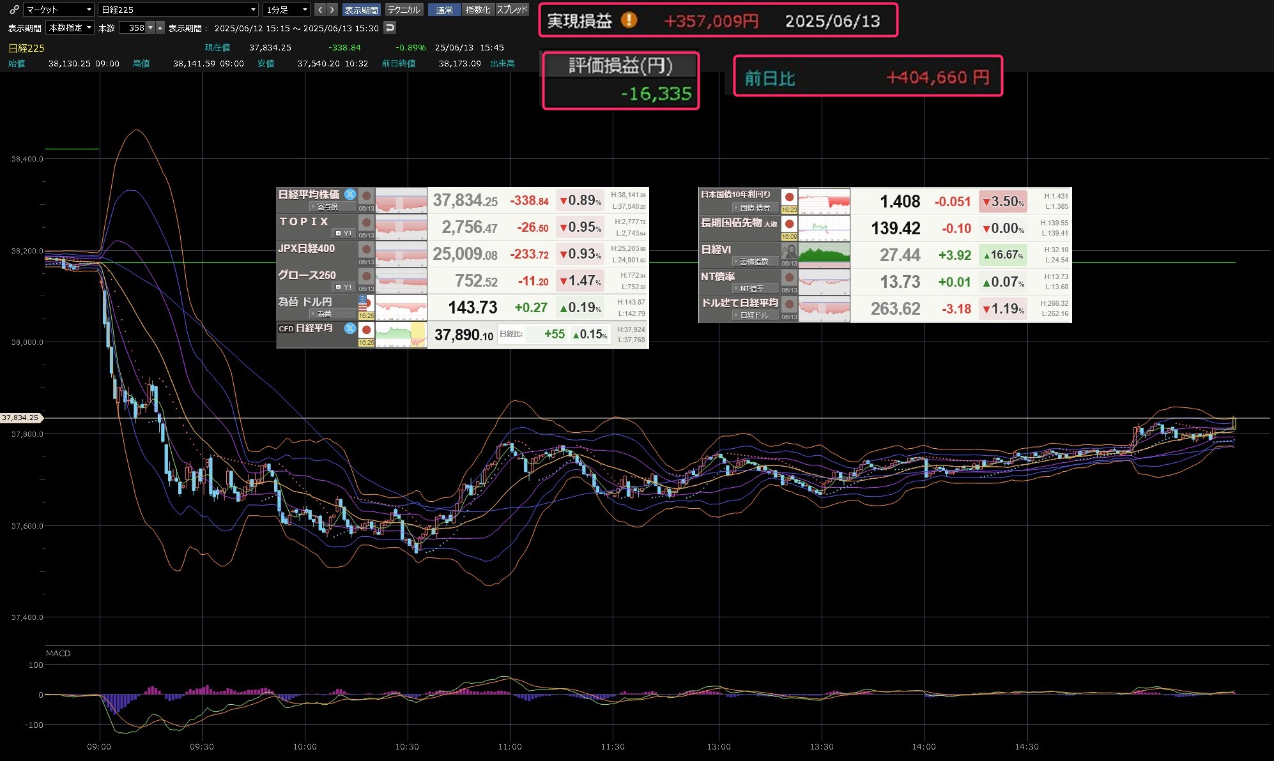Click the JPX日経400 index name
This screenshot has height=761, width=1274.
pyautogui.click(x=307, y=248)
